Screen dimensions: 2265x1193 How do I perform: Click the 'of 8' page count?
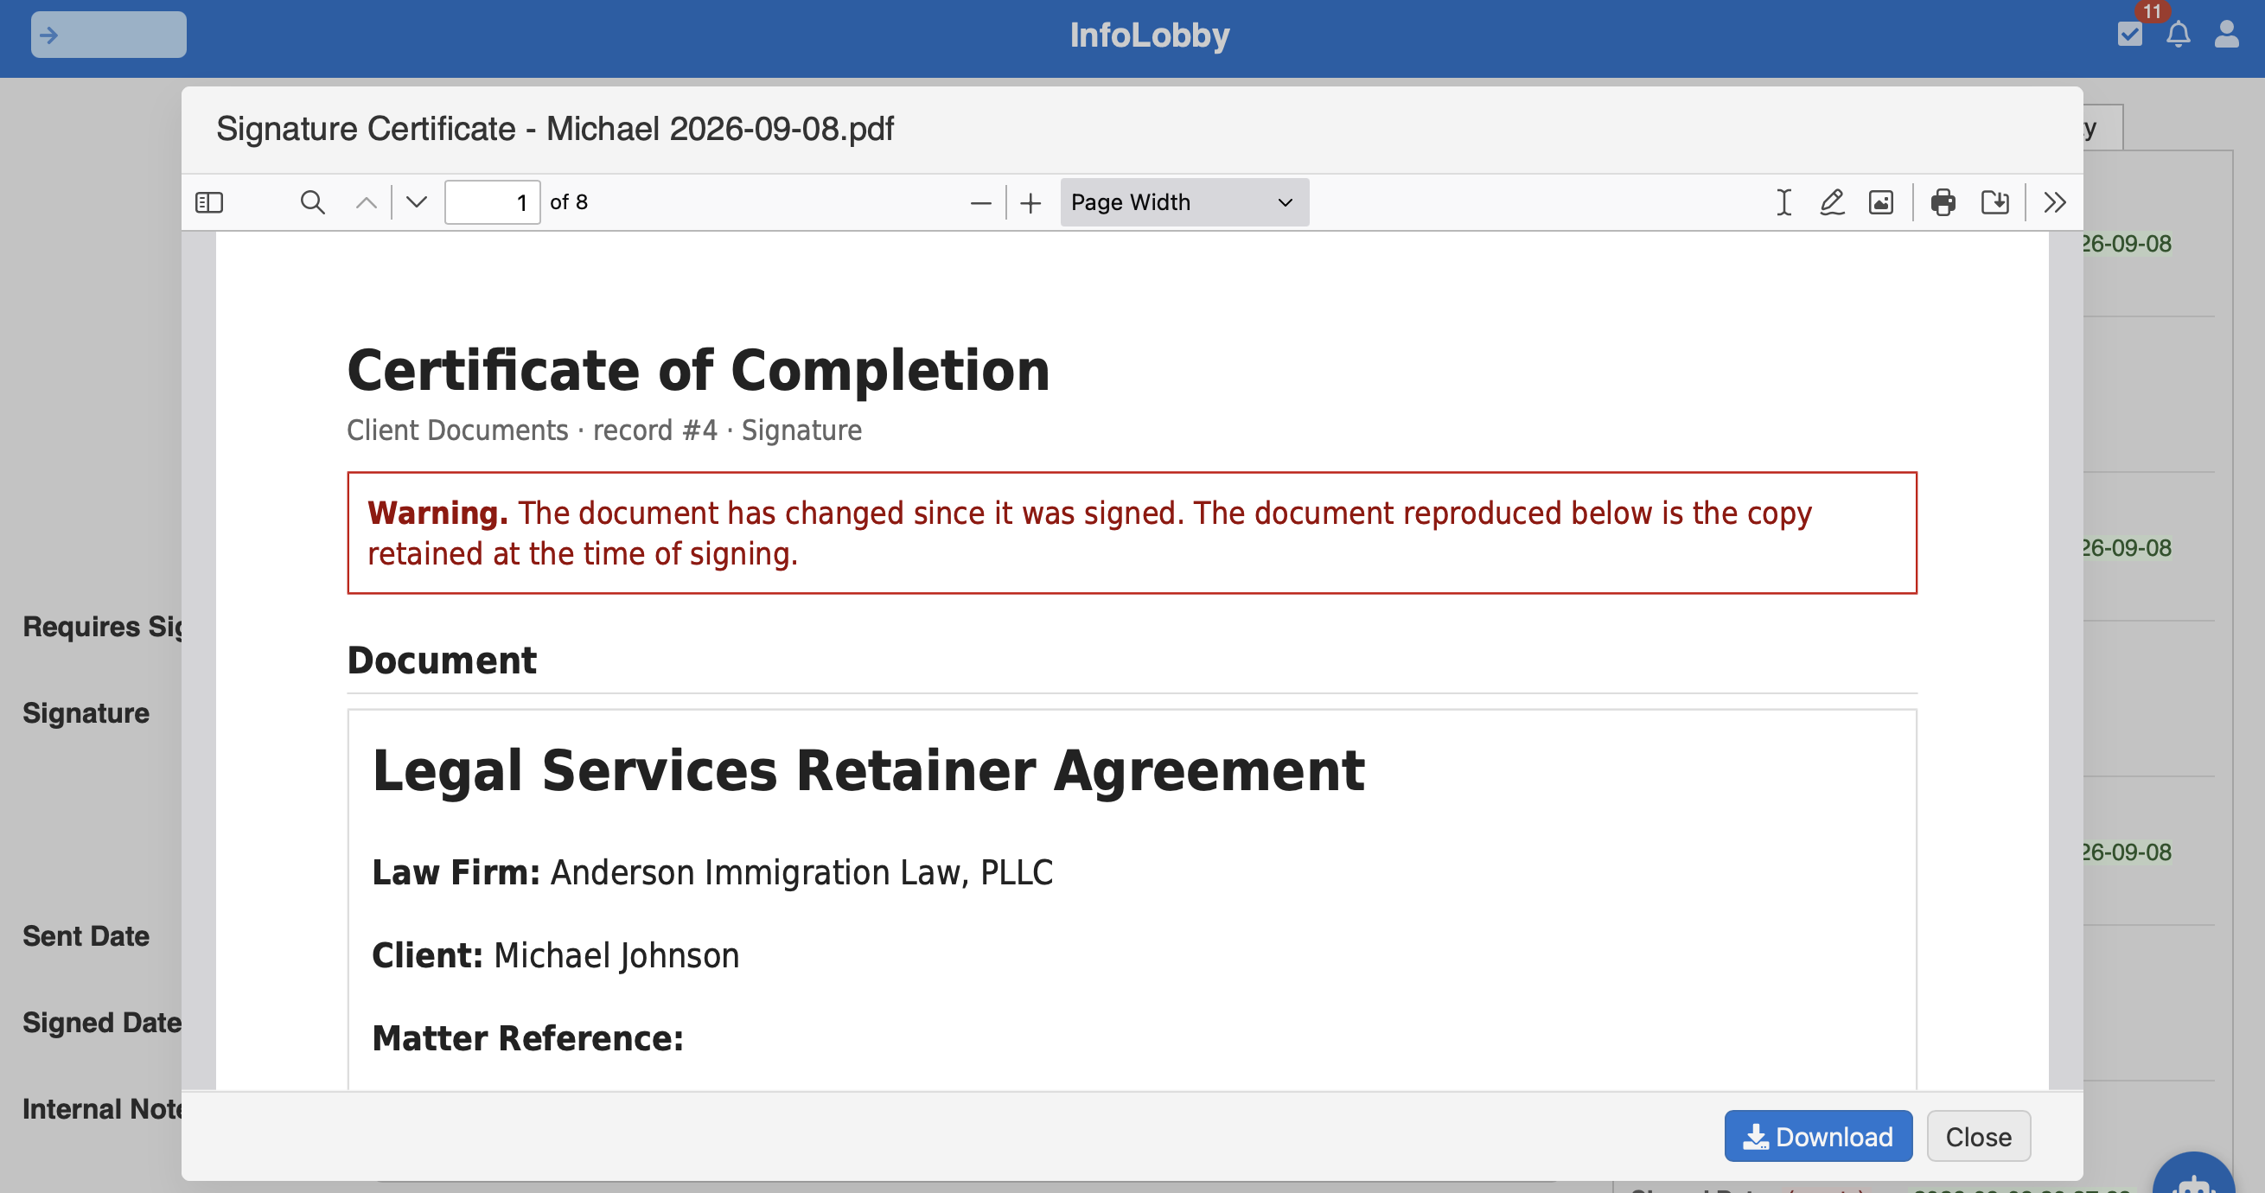point(569,202)
